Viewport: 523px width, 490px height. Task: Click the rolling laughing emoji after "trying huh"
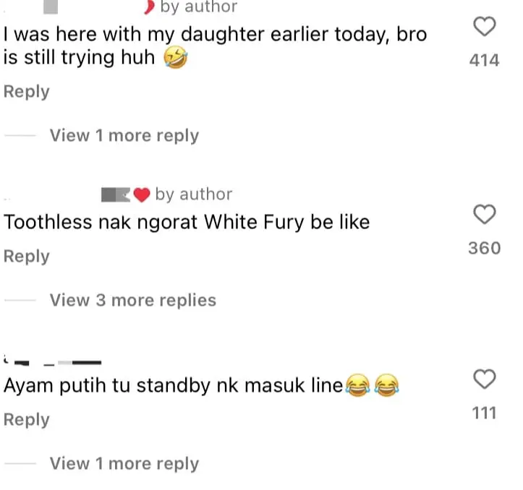(x=176, y=57)
